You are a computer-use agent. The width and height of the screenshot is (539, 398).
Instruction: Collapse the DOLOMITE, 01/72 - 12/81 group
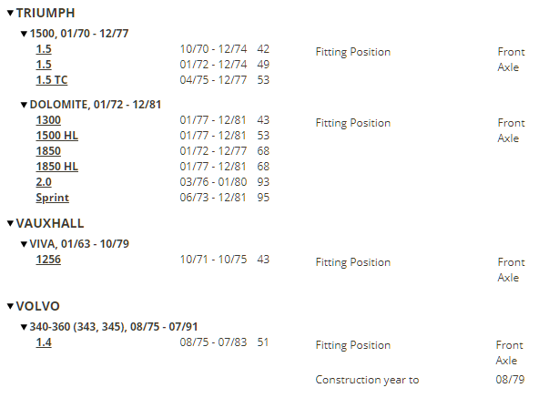[24, 105]
